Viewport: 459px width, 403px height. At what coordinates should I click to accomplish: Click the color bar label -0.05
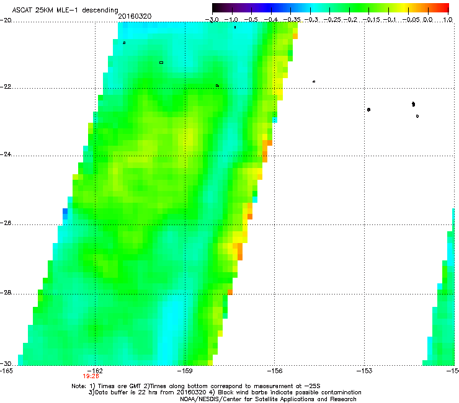(411, 20)
